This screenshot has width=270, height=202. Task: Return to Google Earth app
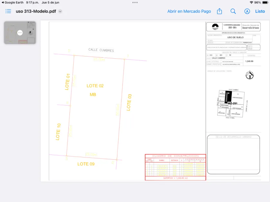pyautogui.click(x=13, y=3)
